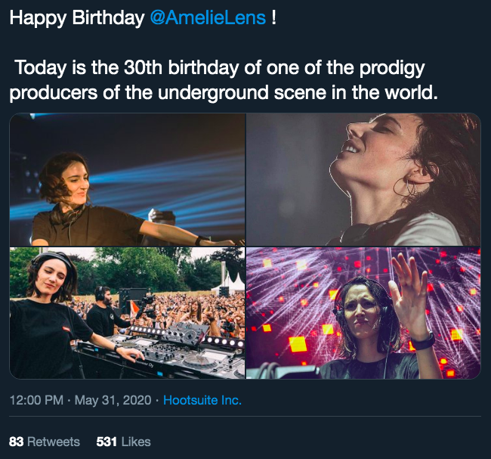This screenshot has height=459, width=491.
Task: Open the Hootsuite Inc. source link
Action: 202,400
